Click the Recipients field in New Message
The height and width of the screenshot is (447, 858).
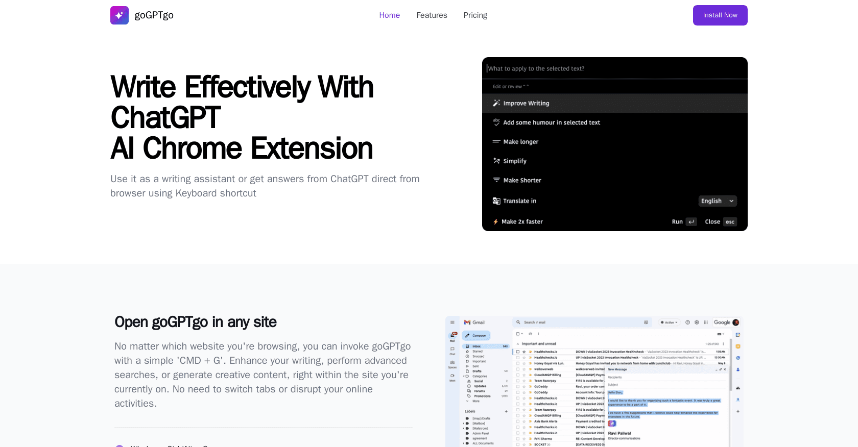click(x=666, y=378)
